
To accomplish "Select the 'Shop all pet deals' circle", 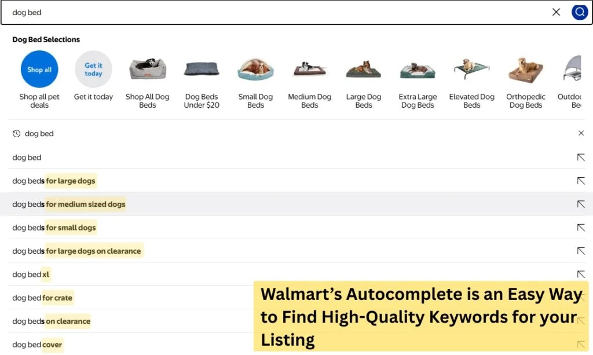I will pos(39,69).
